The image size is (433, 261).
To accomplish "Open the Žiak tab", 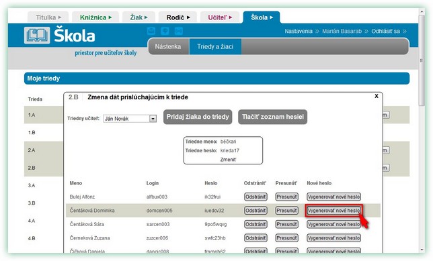I will click(x=139, y=17).
